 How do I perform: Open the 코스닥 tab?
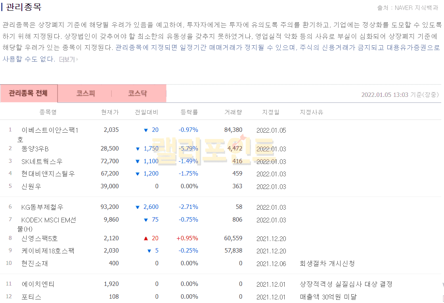(x=137, y=94)
